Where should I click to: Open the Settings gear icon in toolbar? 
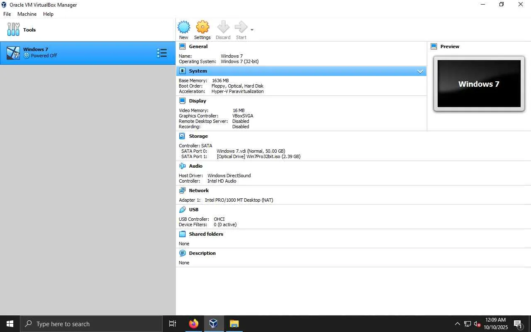tap(202, 27)
